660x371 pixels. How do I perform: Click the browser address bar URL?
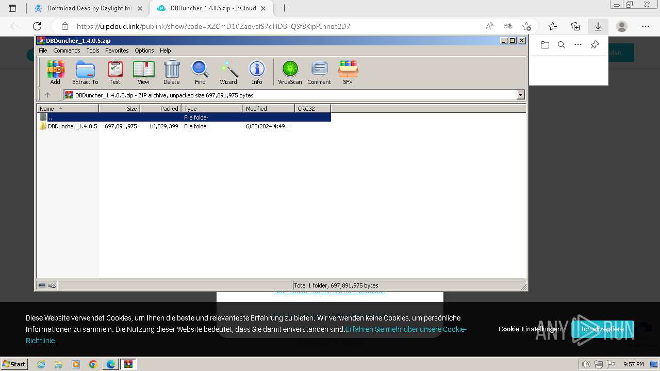click(213, 26)
